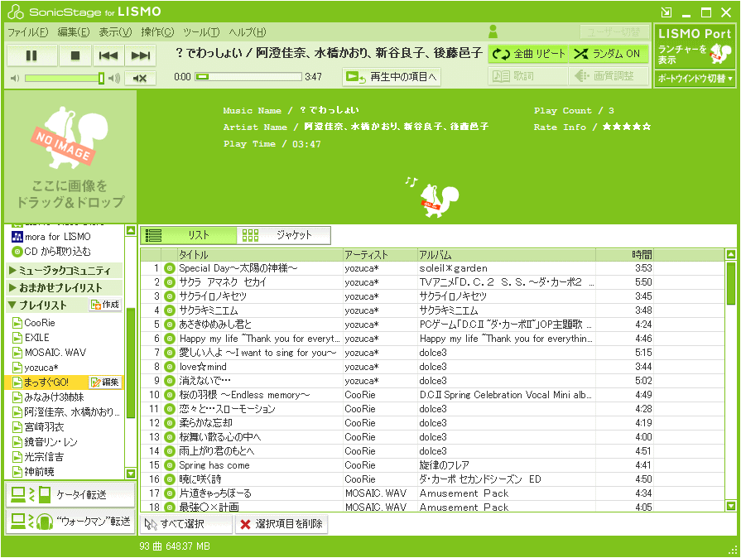Click the ユーザー切替 button
Screen dimensions: 741x558
[x=614, y=32]
